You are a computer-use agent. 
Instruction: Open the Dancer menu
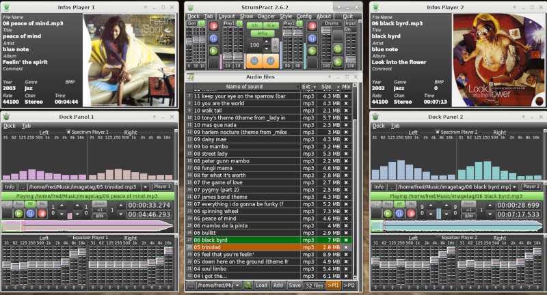[x=267, y=16]
